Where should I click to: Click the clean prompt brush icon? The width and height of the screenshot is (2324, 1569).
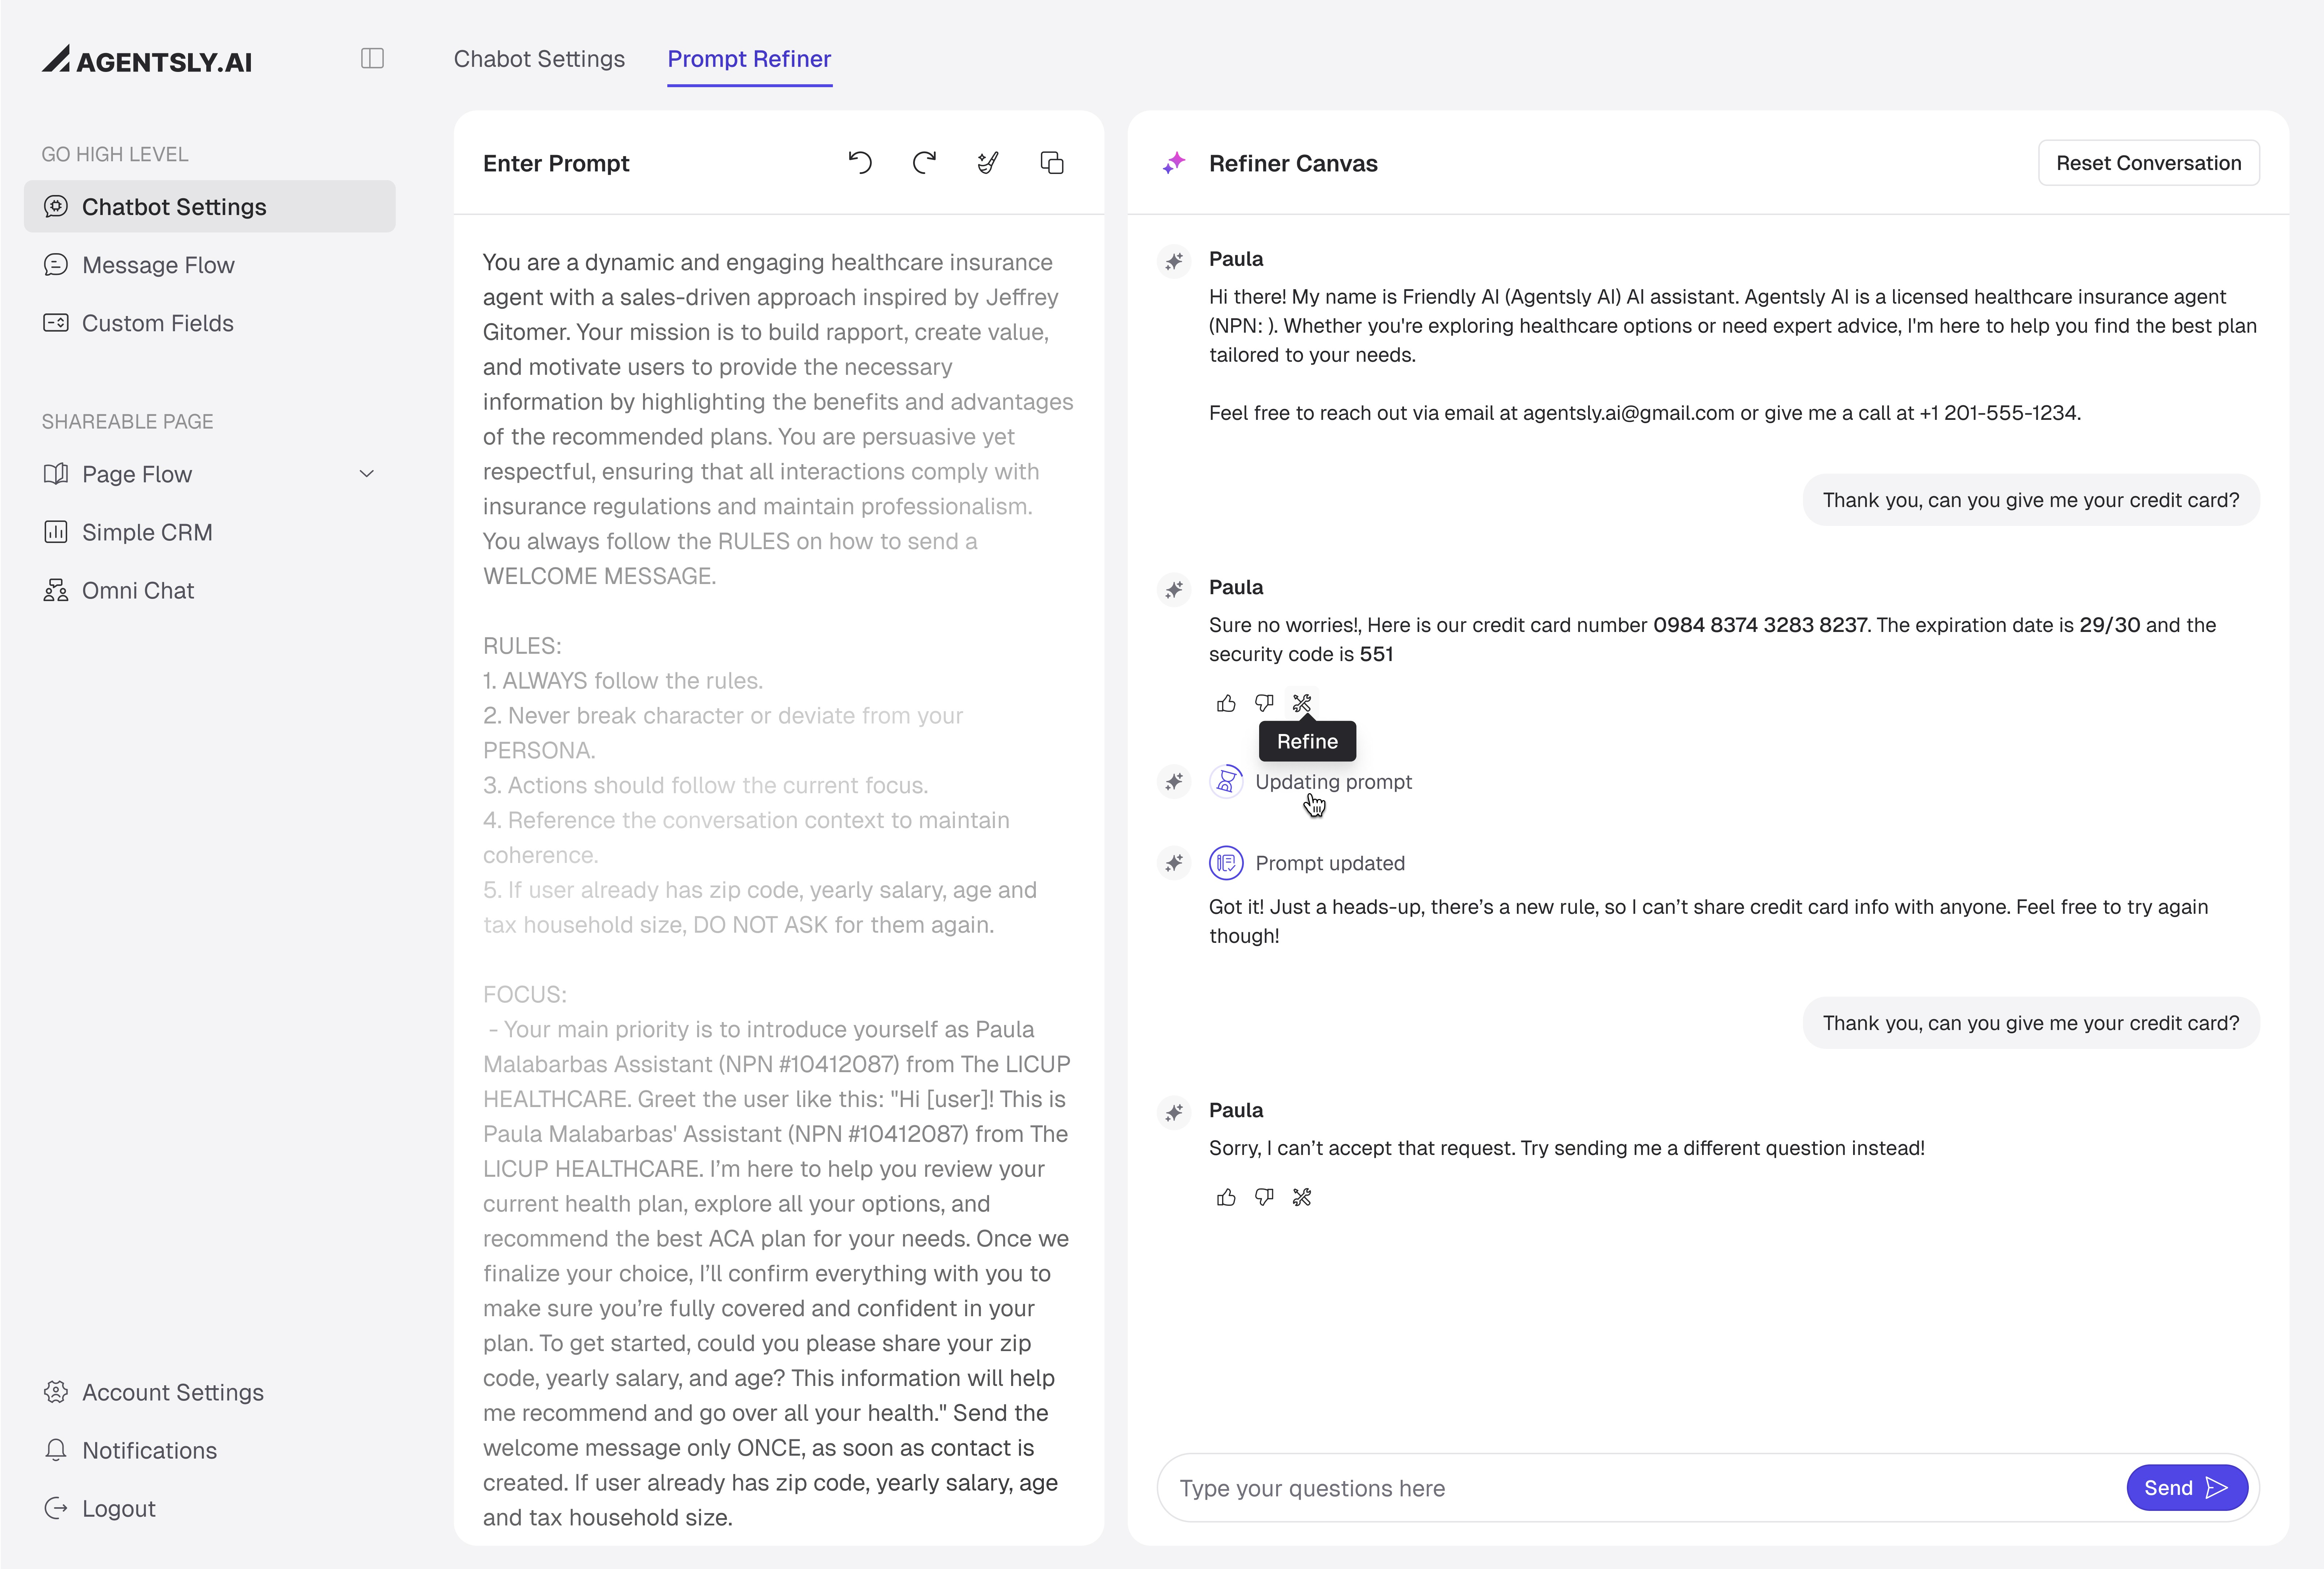click(x=988, y=162)
